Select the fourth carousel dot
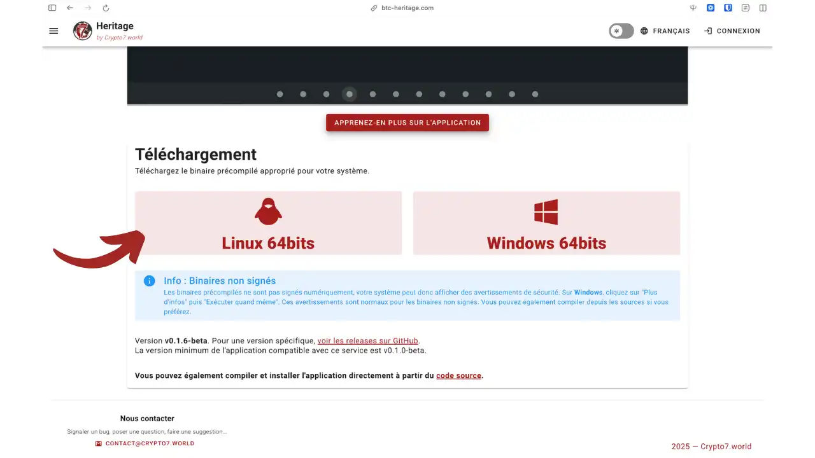 (x=349, y=94)
